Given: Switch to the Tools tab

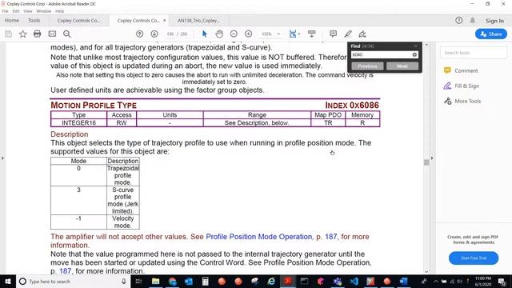Looking at the screenshot, I should coord(34,21).
